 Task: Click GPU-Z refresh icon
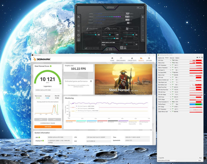point(199,57)
